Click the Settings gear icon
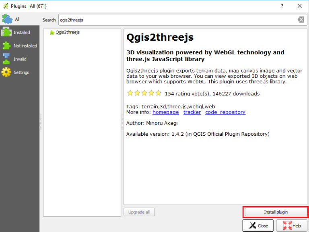This screenshot has width=309, height=232. click(x=7, y=72)
